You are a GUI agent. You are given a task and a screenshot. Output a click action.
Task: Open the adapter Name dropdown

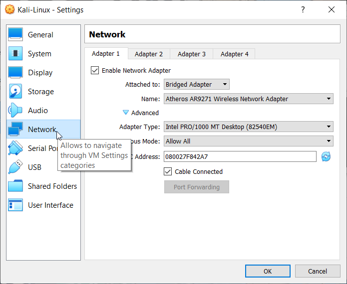(248, 99)
